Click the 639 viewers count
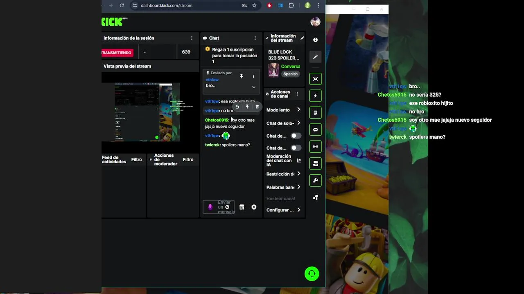The image size is (524, 294). click(x=186, y=52)
